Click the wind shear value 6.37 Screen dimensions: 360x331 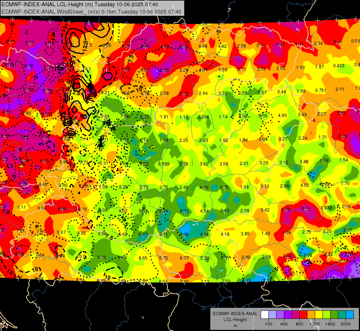(184, 258)
